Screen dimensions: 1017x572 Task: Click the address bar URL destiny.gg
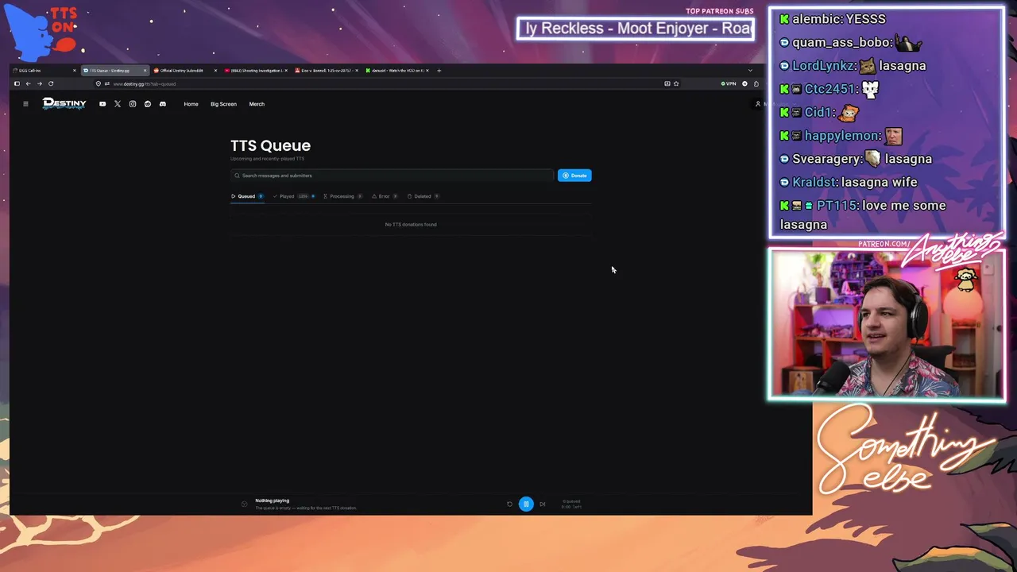click(144, 83)
